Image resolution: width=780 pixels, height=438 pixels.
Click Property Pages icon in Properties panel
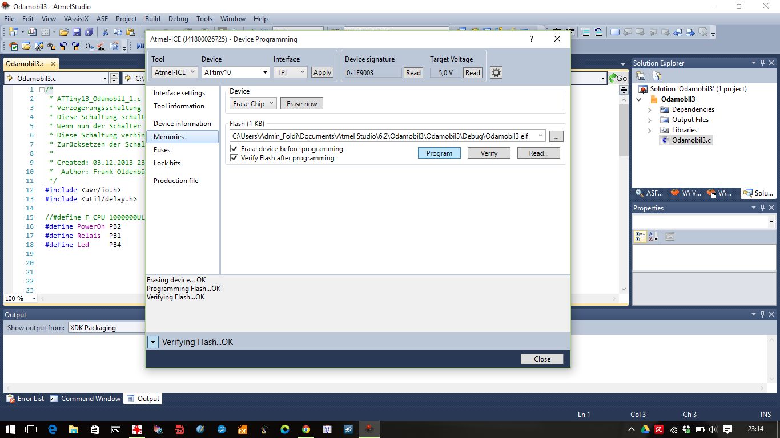(670, 237)
